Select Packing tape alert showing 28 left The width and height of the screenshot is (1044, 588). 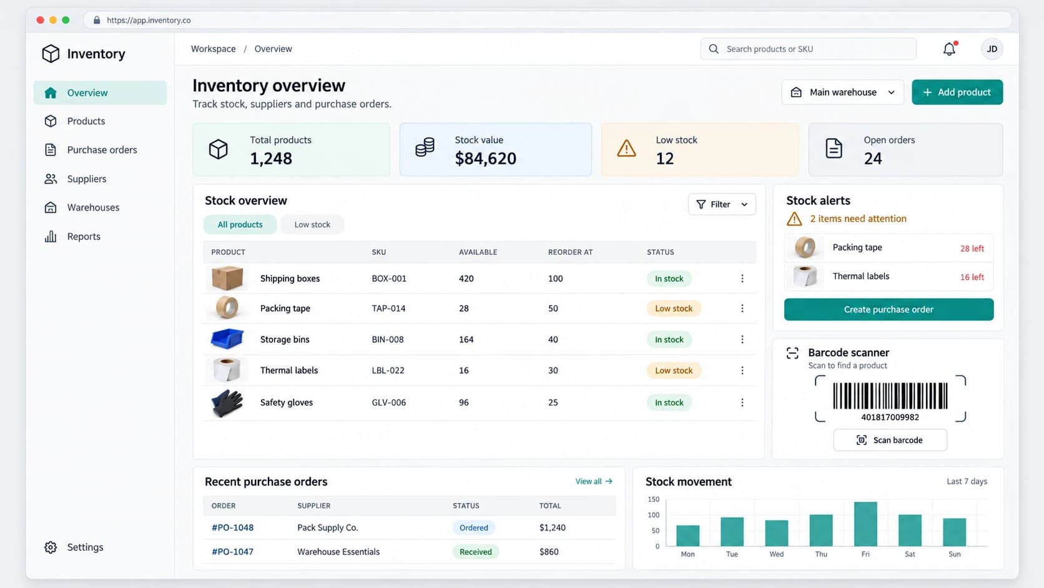click(889, 247)
